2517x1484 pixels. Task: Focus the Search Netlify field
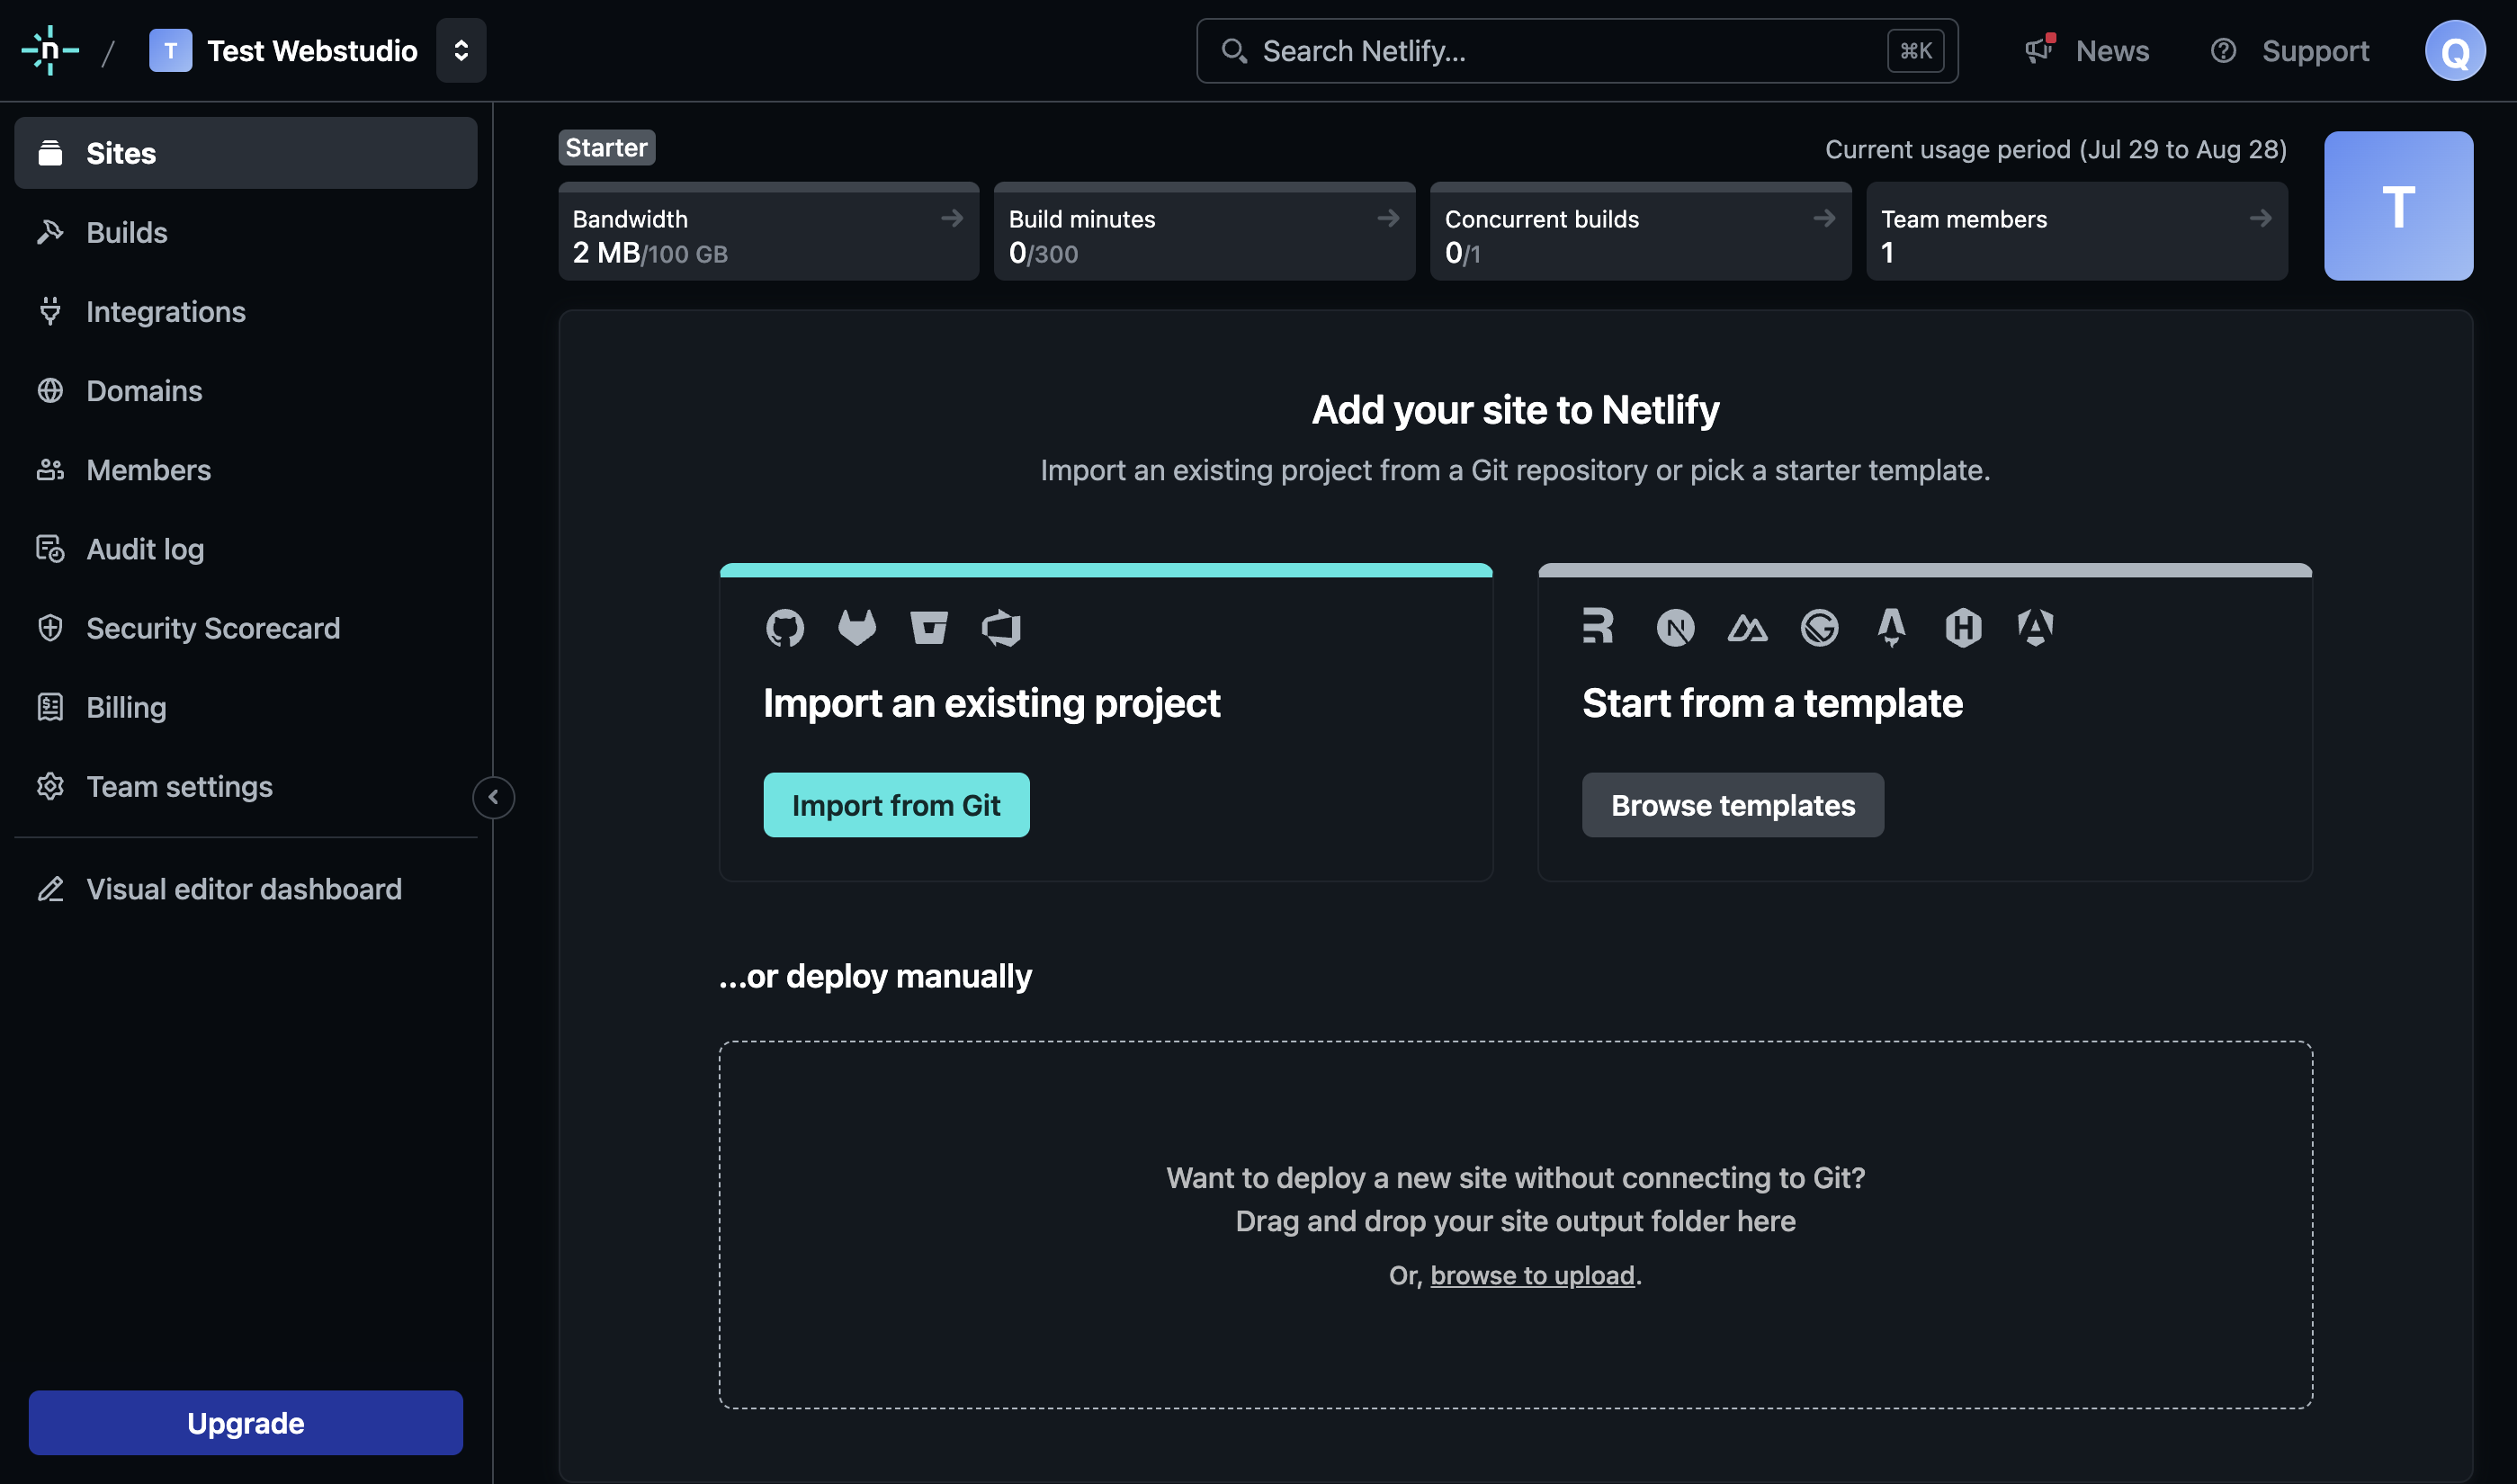[x=1576, y=50]
